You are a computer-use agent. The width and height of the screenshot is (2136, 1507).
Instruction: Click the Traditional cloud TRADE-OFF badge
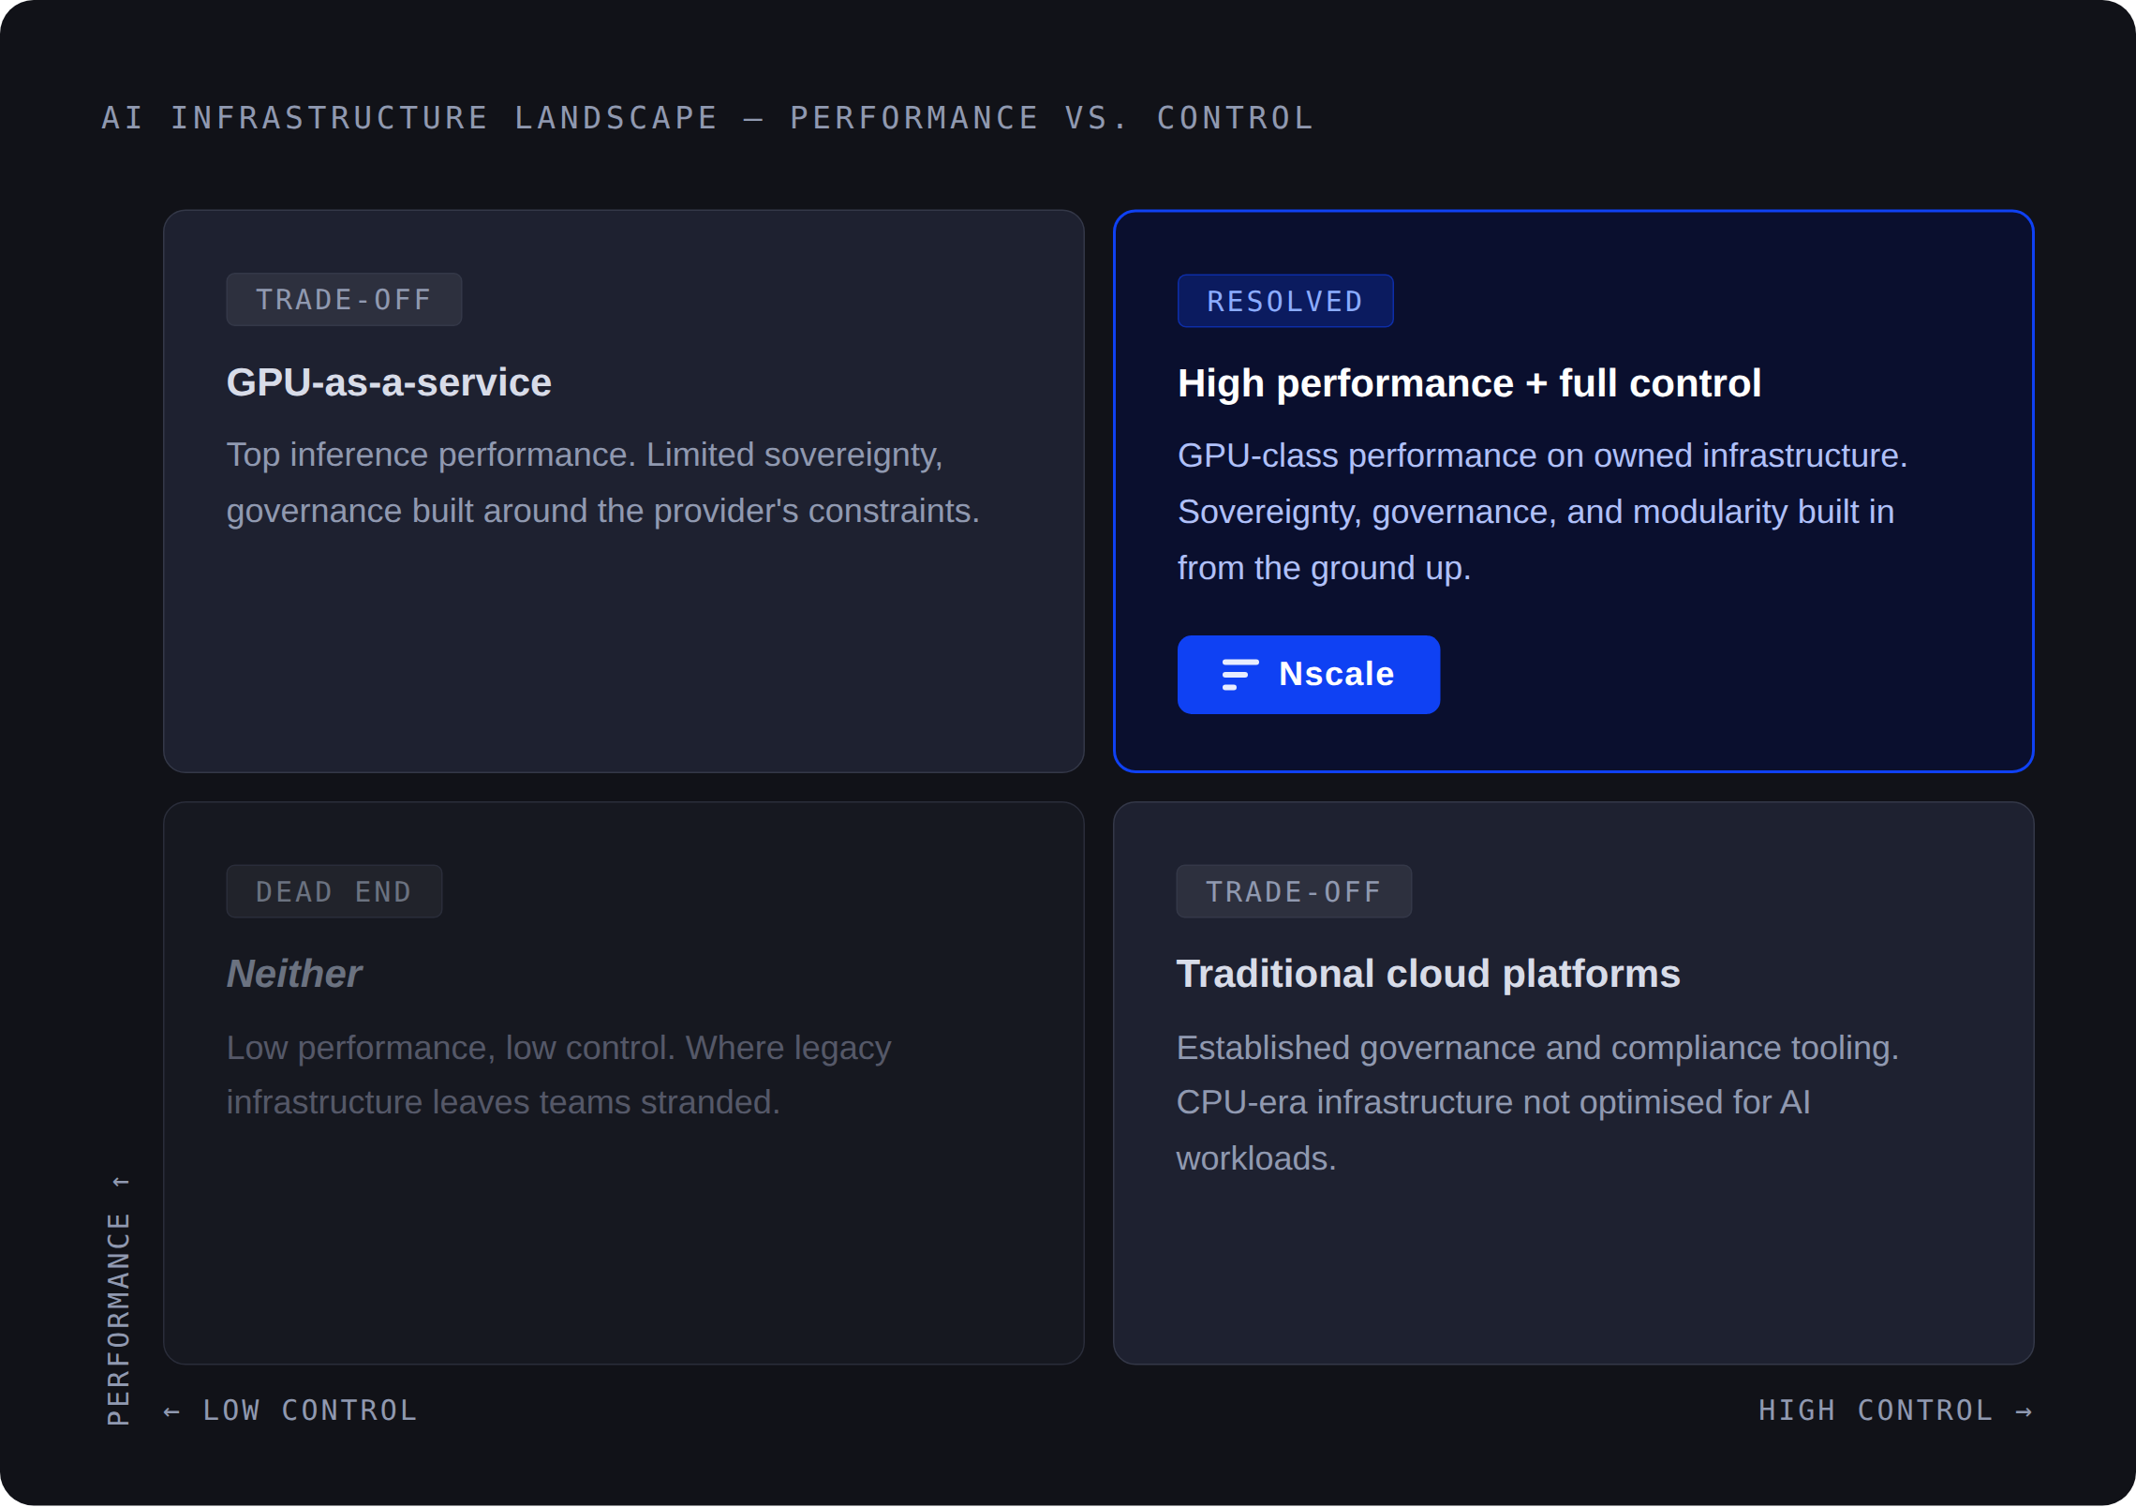pyautogui.click(x=1293, y=891)
